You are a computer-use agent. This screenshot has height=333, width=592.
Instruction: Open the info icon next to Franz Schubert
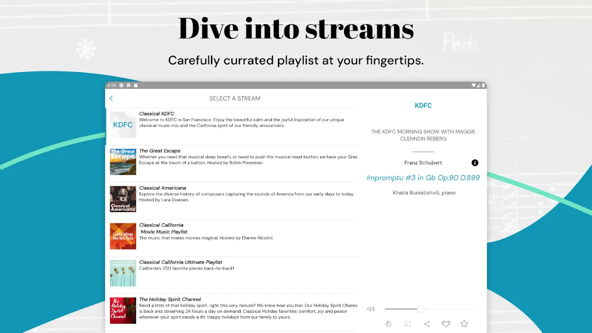coord(475,163)
